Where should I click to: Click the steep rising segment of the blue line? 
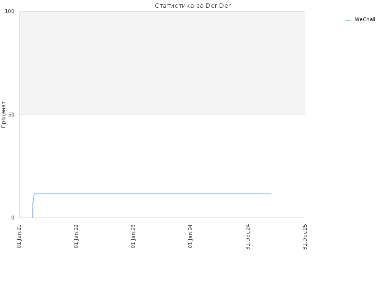33,206
